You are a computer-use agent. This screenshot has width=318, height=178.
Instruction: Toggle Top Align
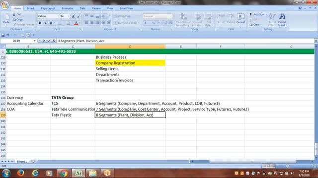pyautogui.click(x=86, y=16)
